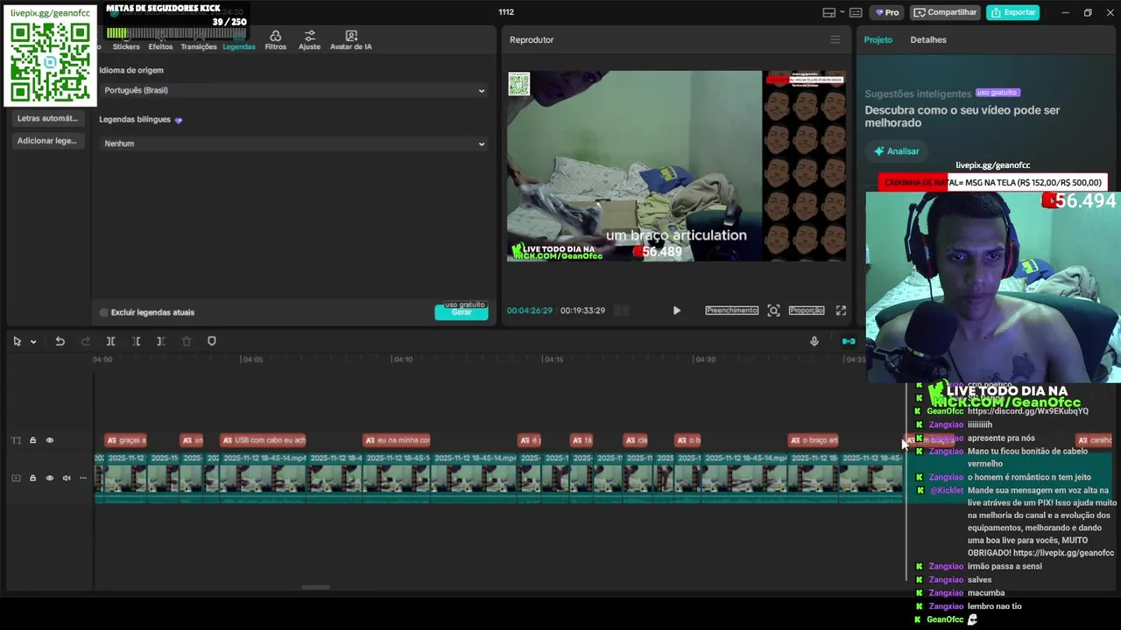Image resolution: width=1121 pixels, height=630 pixels.
Task: Lock the captions text track
Action: (33, 440)
